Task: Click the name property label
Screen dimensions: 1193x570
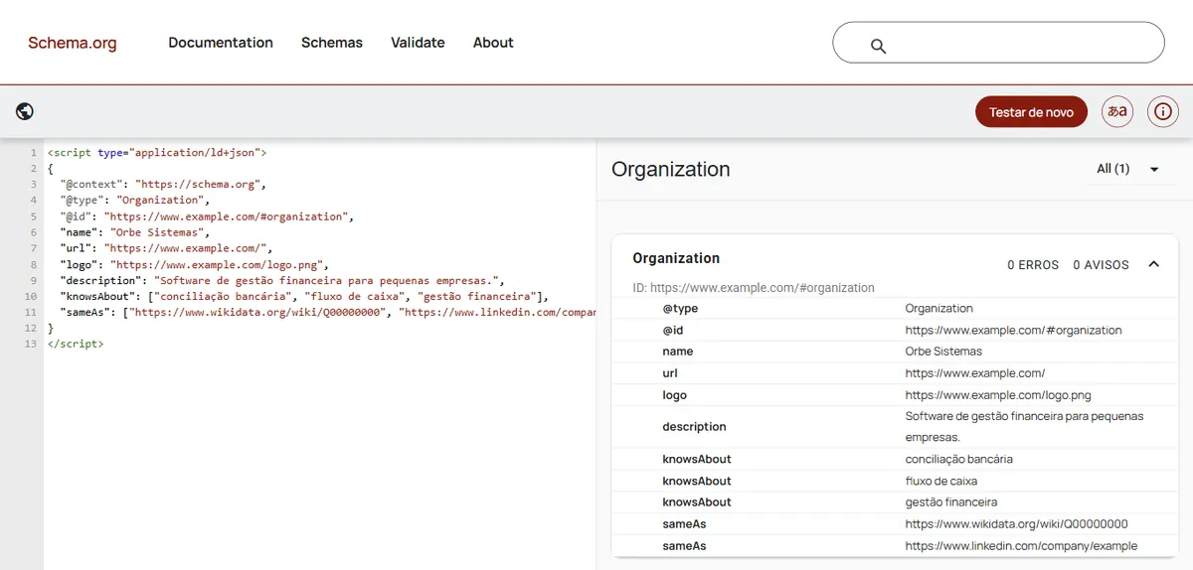Action: coord(678,352)
